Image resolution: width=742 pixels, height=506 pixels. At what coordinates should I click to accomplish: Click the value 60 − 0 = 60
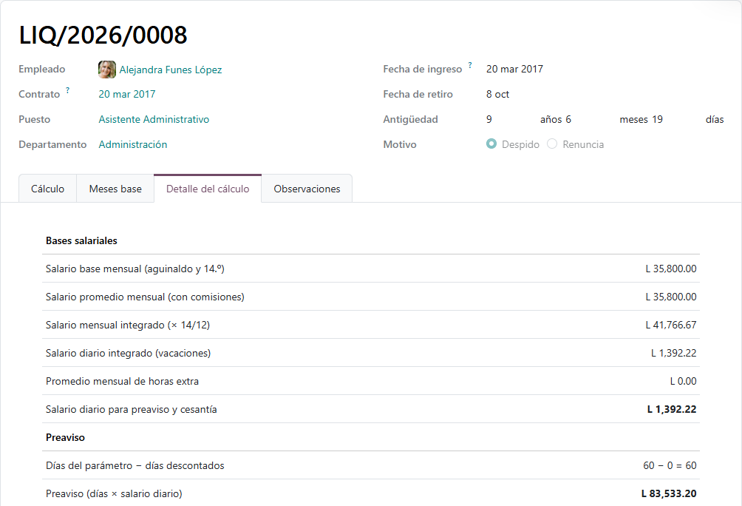pos(670,466)
